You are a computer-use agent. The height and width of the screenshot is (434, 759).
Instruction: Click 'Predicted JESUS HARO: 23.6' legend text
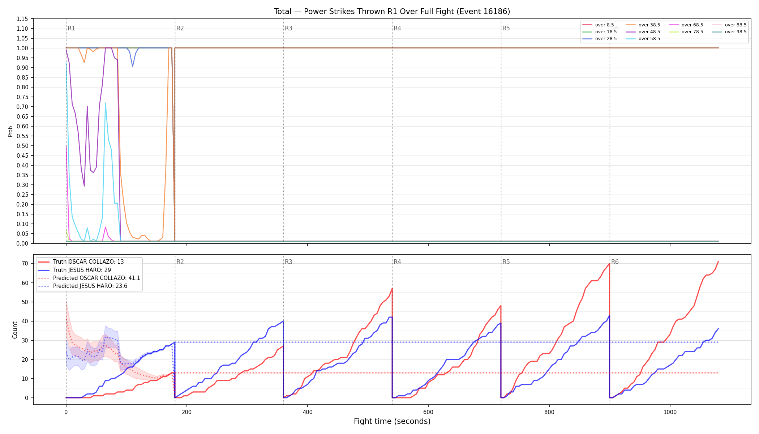click(90, 286)
